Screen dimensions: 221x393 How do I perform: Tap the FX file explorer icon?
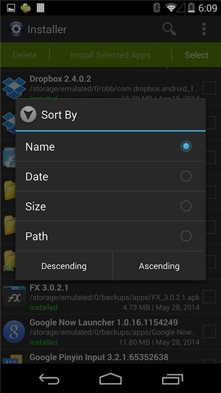[14, 298]
